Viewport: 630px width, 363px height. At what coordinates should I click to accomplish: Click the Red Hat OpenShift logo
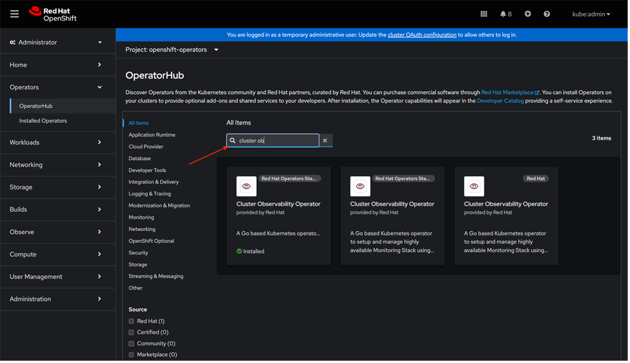(52, 14)
